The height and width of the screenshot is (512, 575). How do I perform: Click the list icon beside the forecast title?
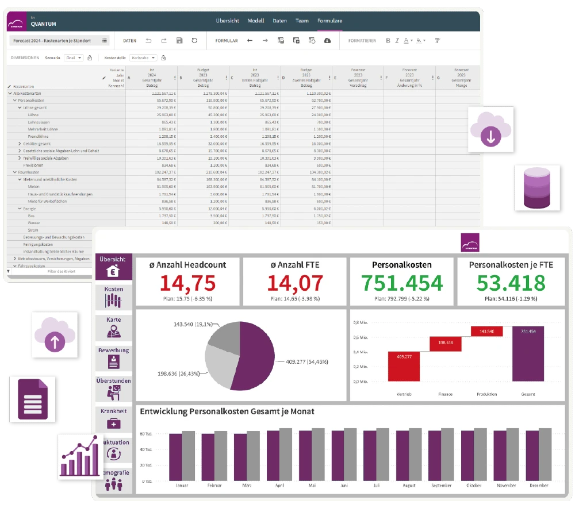coord(104,41)
